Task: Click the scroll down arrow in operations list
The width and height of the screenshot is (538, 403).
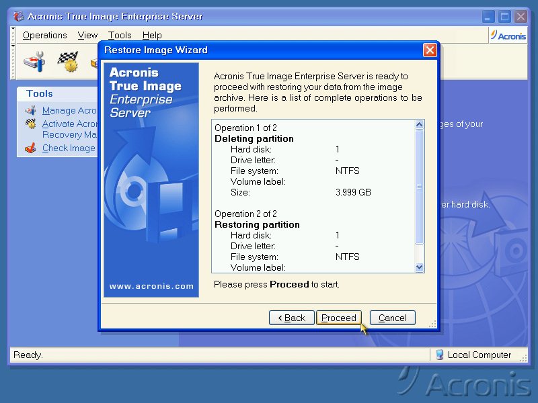Action: [419, 267]
